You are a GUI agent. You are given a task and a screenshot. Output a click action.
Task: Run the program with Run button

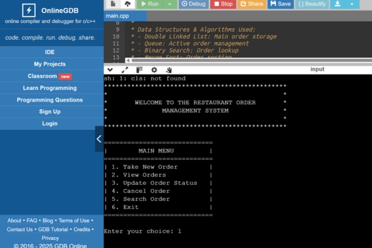[x=149, y=4]
